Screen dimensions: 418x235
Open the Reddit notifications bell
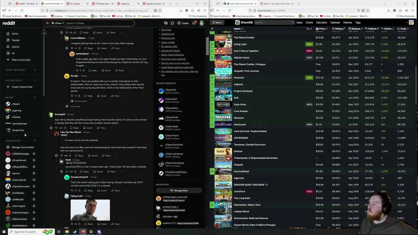click(194, 23)
